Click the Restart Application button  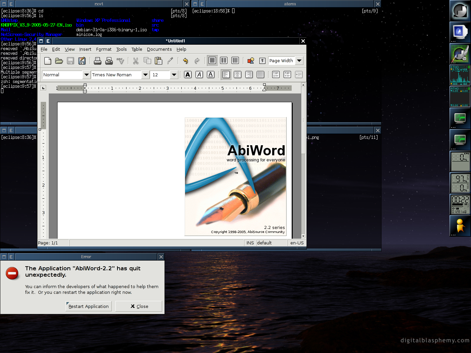pyautogui.click(x=88, y=306)
